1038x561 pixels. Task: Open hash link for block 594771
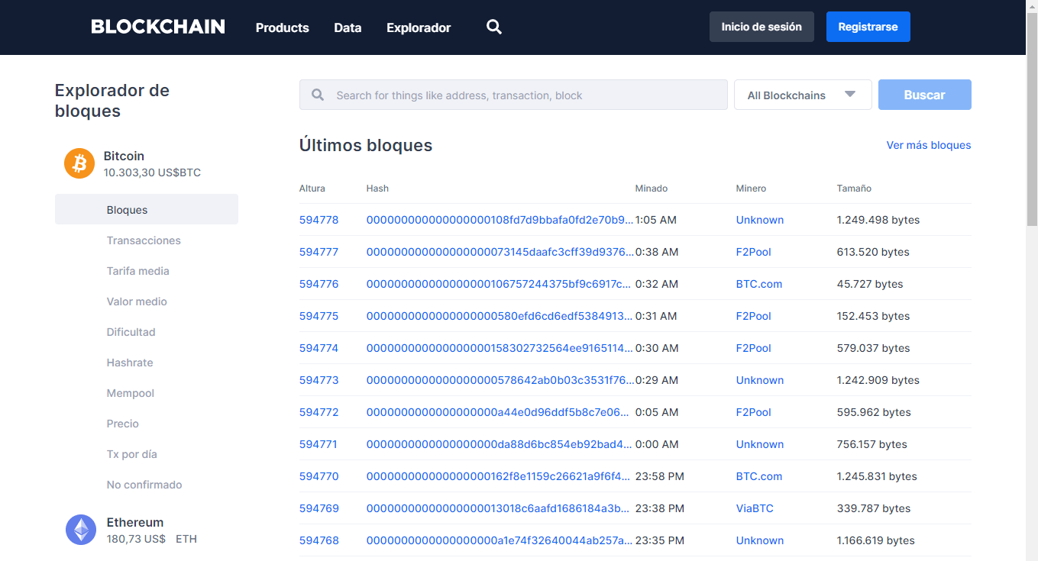pos(500,444)
